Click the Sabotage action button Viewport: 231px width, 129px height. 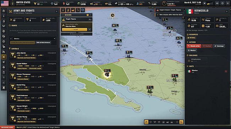click(x=219, y=46)
